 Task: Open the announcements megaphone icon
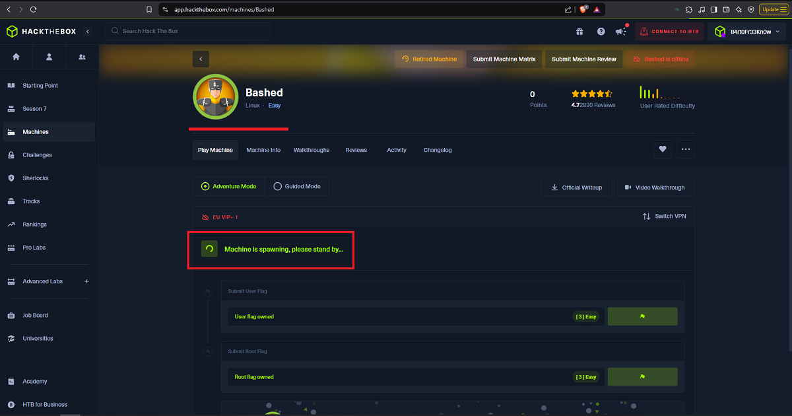(x=620, y=31)
